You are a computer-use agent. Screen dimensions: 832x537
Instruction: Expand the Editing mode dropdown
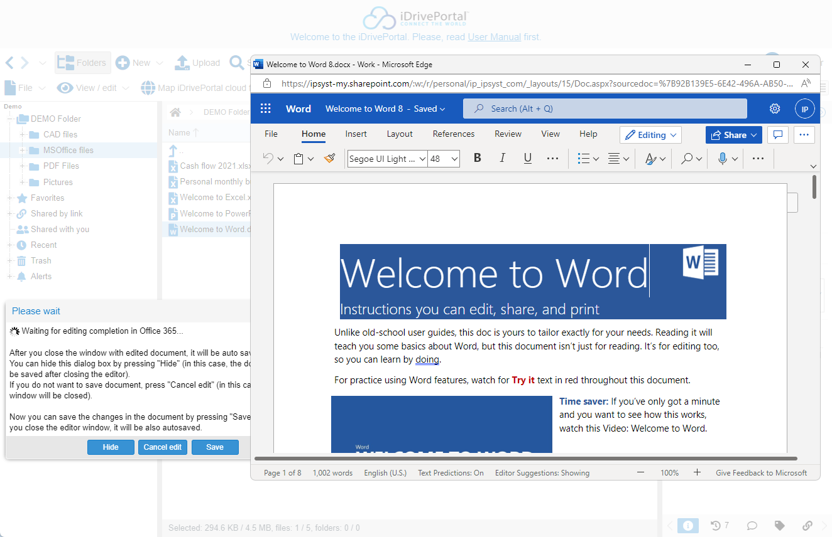pos(650,135)
